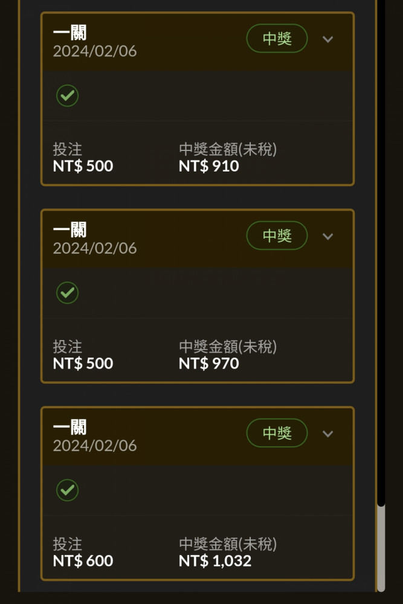The width and height of the screenshot is (403, 604).
Task: Click the NT$ 600 bet amount
Action: click(x=83, y=561)
